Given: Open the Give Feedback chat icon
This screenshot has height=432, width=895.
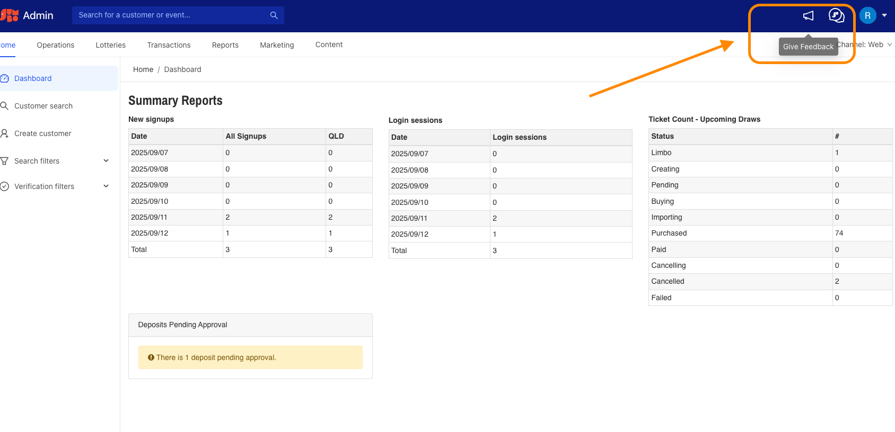Looking at the screenshot, I should (x=836, y=16).
